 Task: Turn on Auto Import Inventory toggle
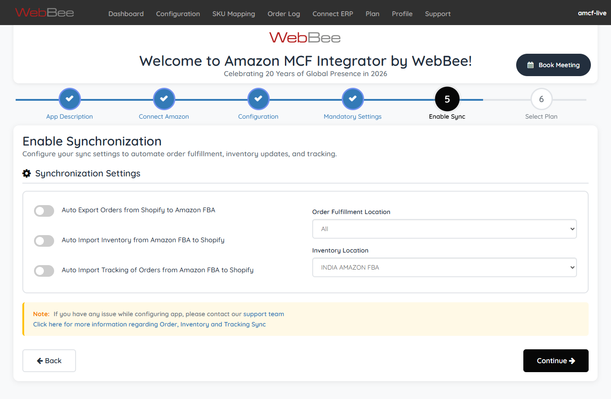44,240
